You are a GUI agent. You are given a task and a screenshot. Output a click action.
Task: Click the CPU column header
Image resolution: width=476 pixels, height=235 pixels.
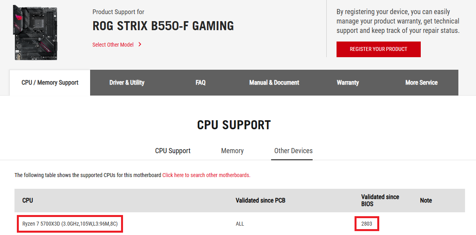point(28,201)
